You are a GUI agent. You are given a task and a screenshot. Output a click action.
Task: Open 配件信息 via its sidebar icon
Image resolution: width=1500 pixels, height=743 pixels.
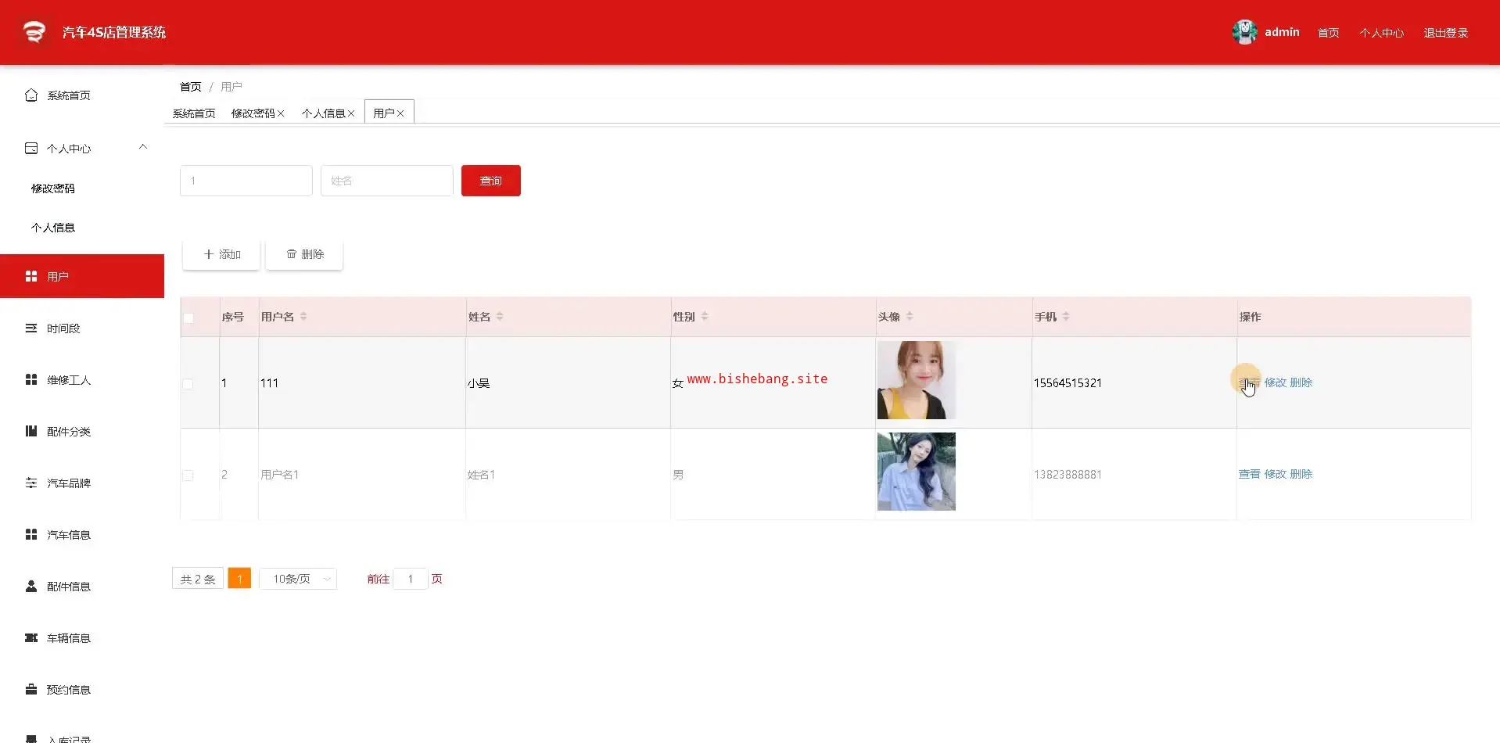point(31,587)
